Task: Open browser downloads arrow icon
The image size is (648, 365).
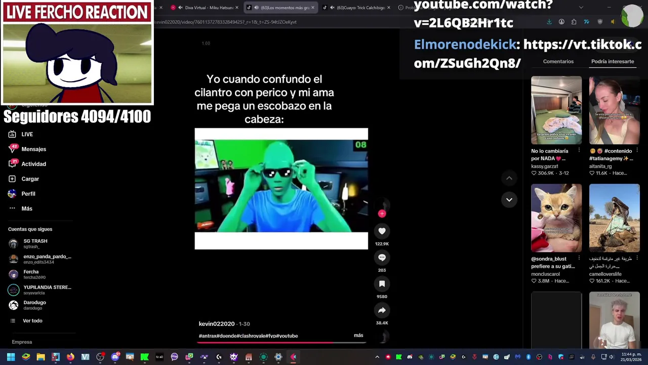Action: point(549,22)
